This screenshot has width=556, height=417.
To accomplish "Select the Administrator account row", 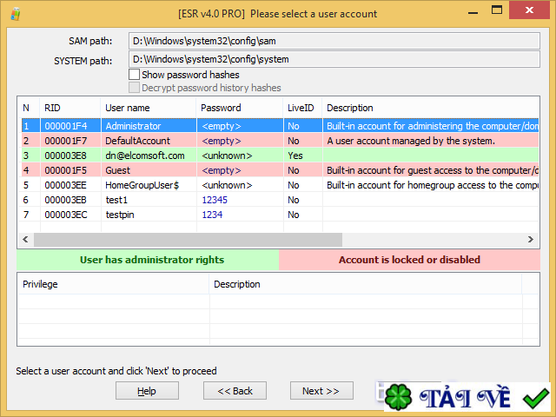I will click(133, 126).
